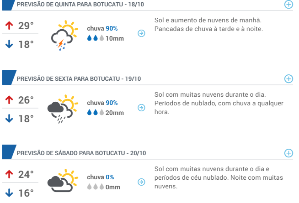Viewport: 299px width, 203px height.
Task: Click Saturday 'chuva 0%' text
Action: tap(101, 177)
